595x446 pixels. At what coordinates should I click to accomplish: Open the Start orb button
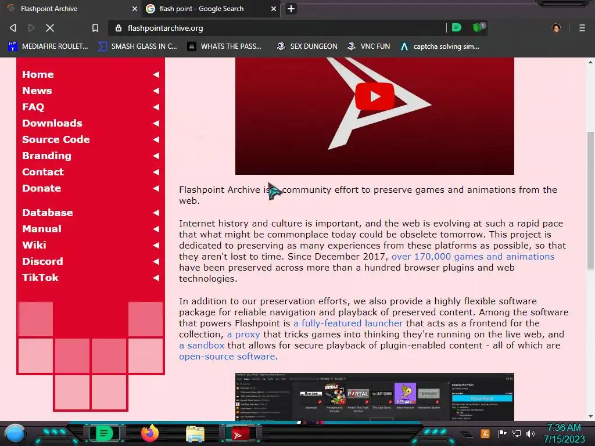pyautogui.click(x=15, y=434)
